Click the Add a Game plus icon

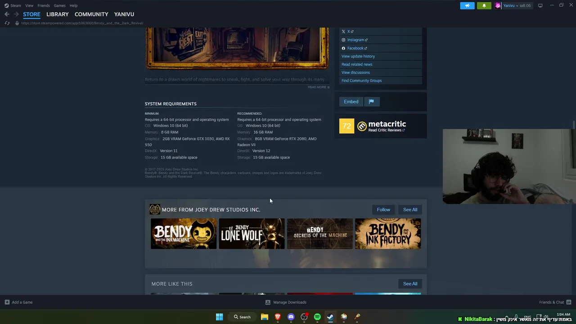(7, 302)
